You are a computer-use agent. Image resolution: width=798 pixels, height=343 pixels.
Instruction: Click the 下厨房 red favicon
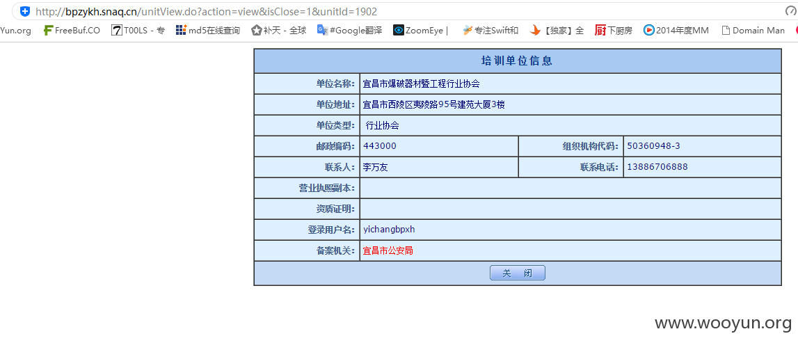pyautogui.click(x=600, y=31)
